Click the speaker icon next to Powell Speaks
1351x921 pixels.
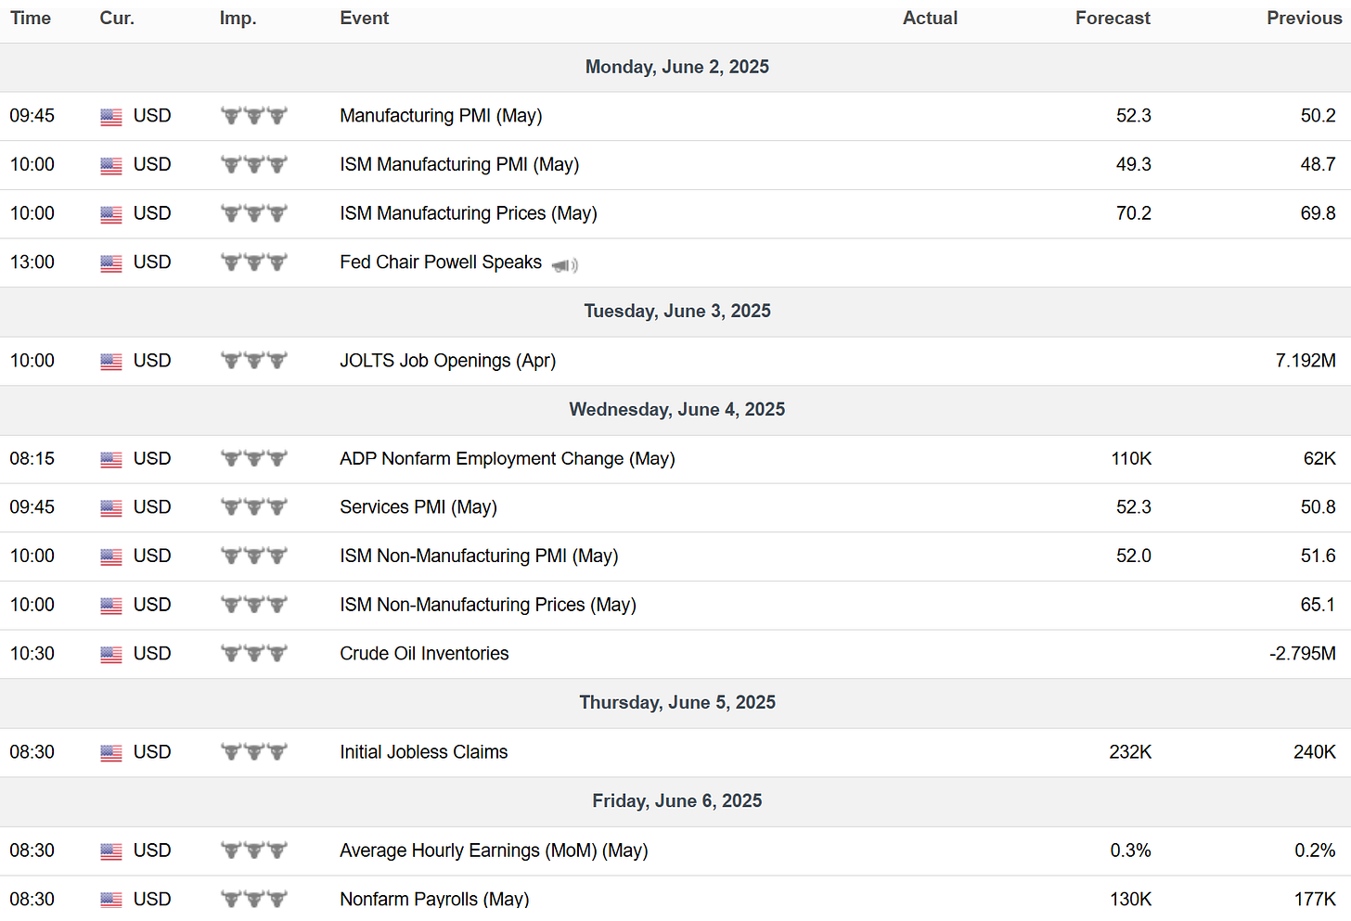pos(565,265)
